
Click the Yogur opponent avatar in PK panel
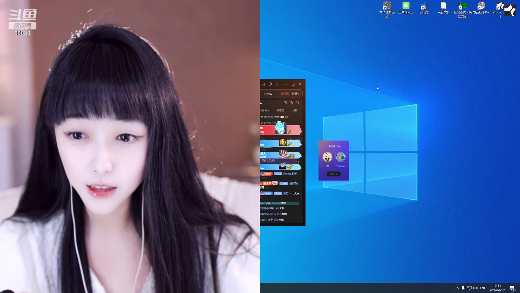[x=340, y=157]
